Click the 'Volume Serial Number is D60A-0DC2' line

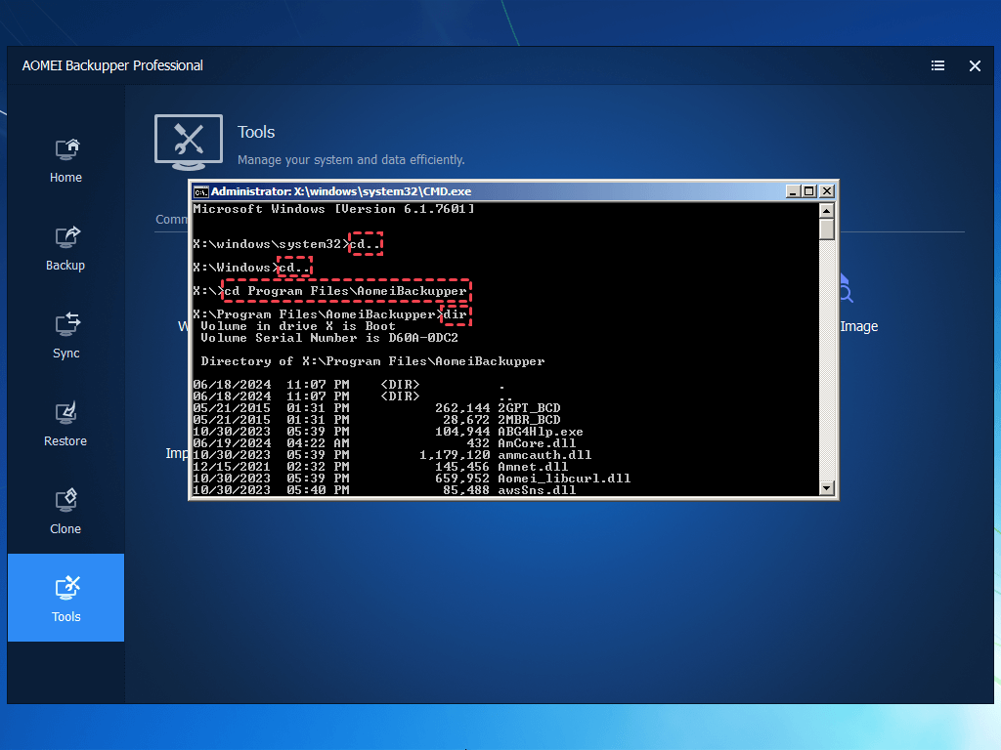click(329, 338)
